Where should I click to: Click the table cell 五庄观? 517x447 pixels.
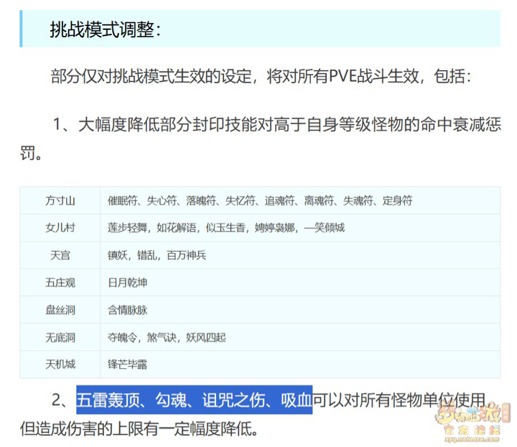[x=60, y=283]
